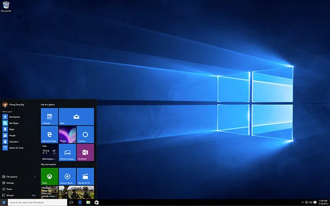Open the Phone Companion tile
This screenshot has width=330, height=206.
click(x=67, y=152)
